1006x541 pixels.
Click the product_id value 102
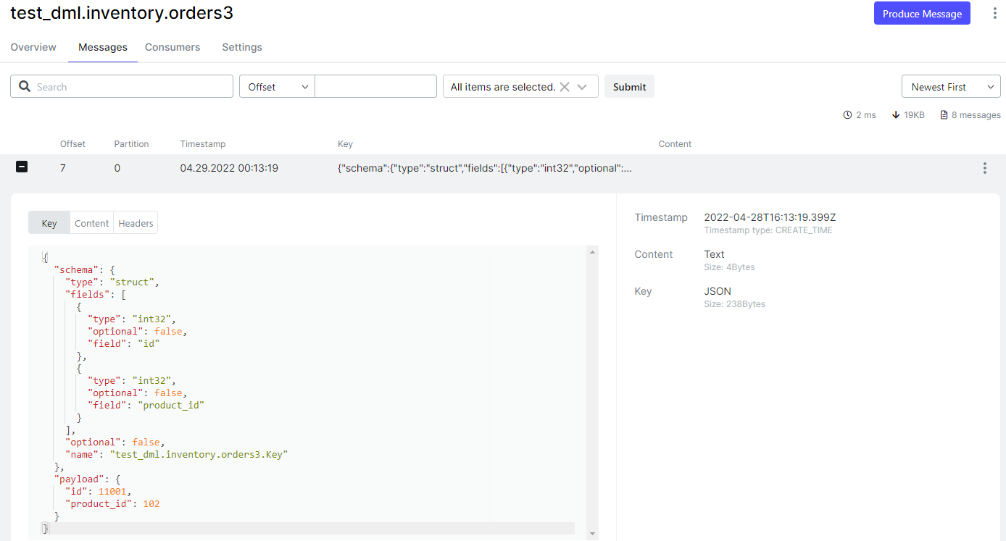(x=151, y=503)
